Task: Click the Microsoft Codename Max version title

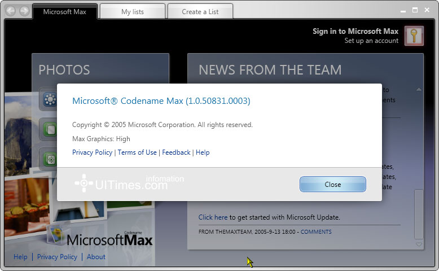Action: coord(161,101)
